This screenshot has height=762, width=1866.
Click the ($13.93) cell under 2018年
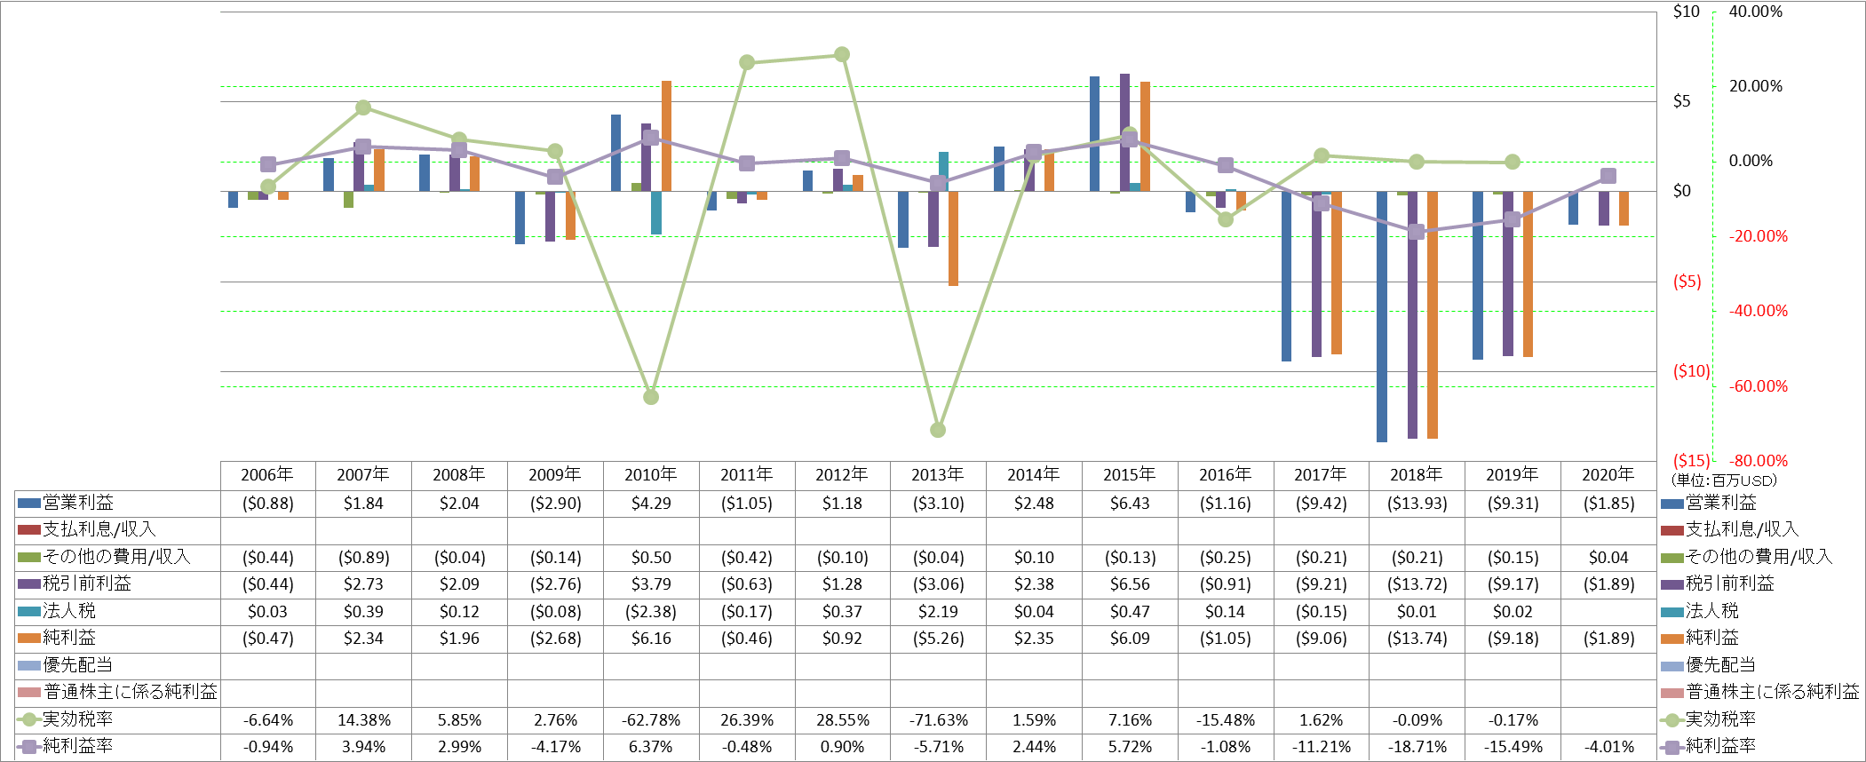[1417, 504]
